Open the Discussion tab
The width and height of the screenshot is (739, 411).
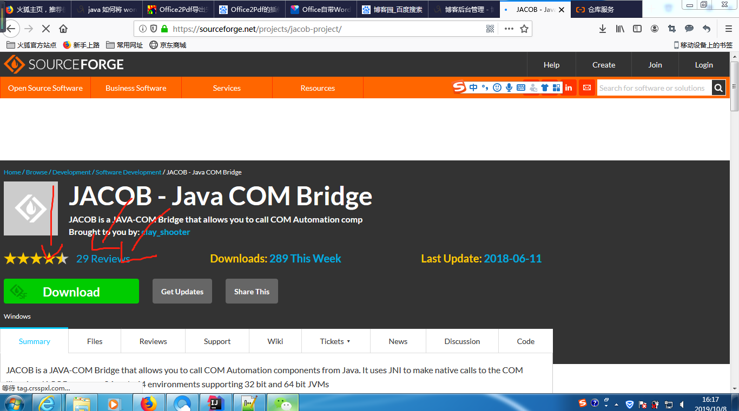click(462, 341)
